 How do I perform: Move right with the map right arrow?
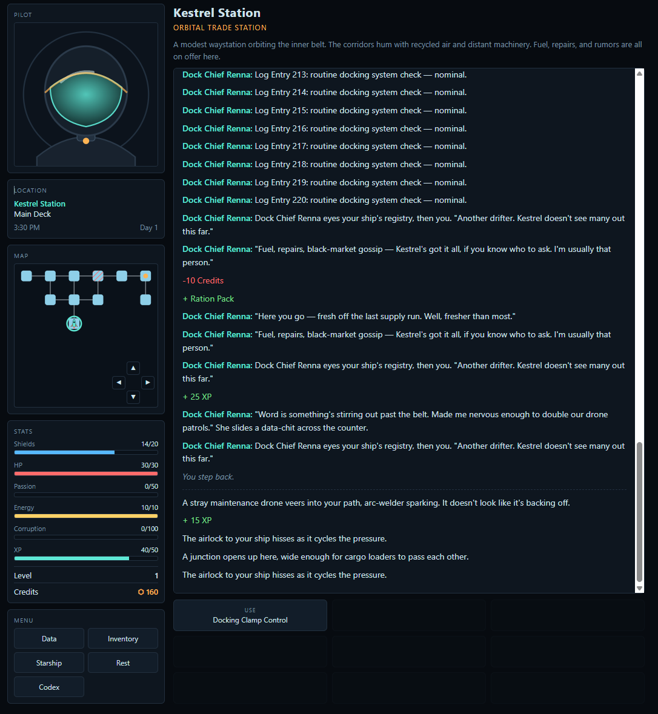148,383
